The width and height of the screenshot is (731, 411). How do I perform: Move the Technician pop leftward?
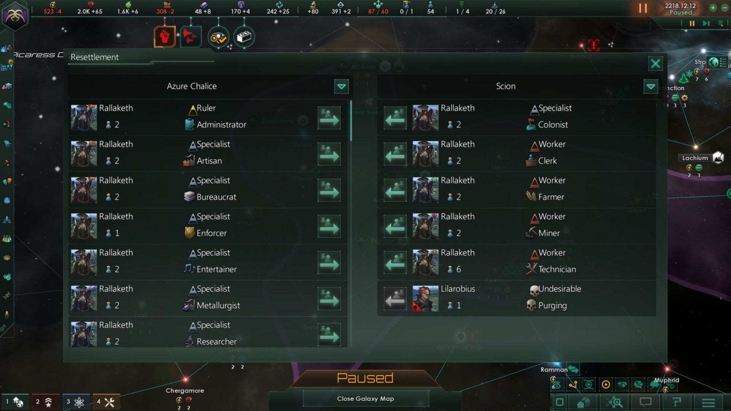coord(395,263)
